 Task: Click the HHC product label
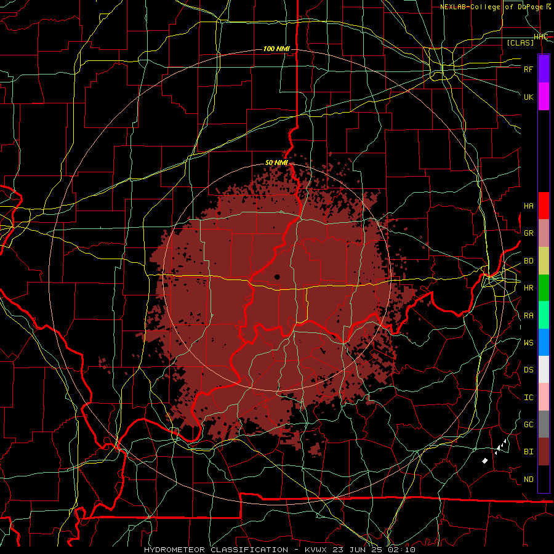[540, 37]
